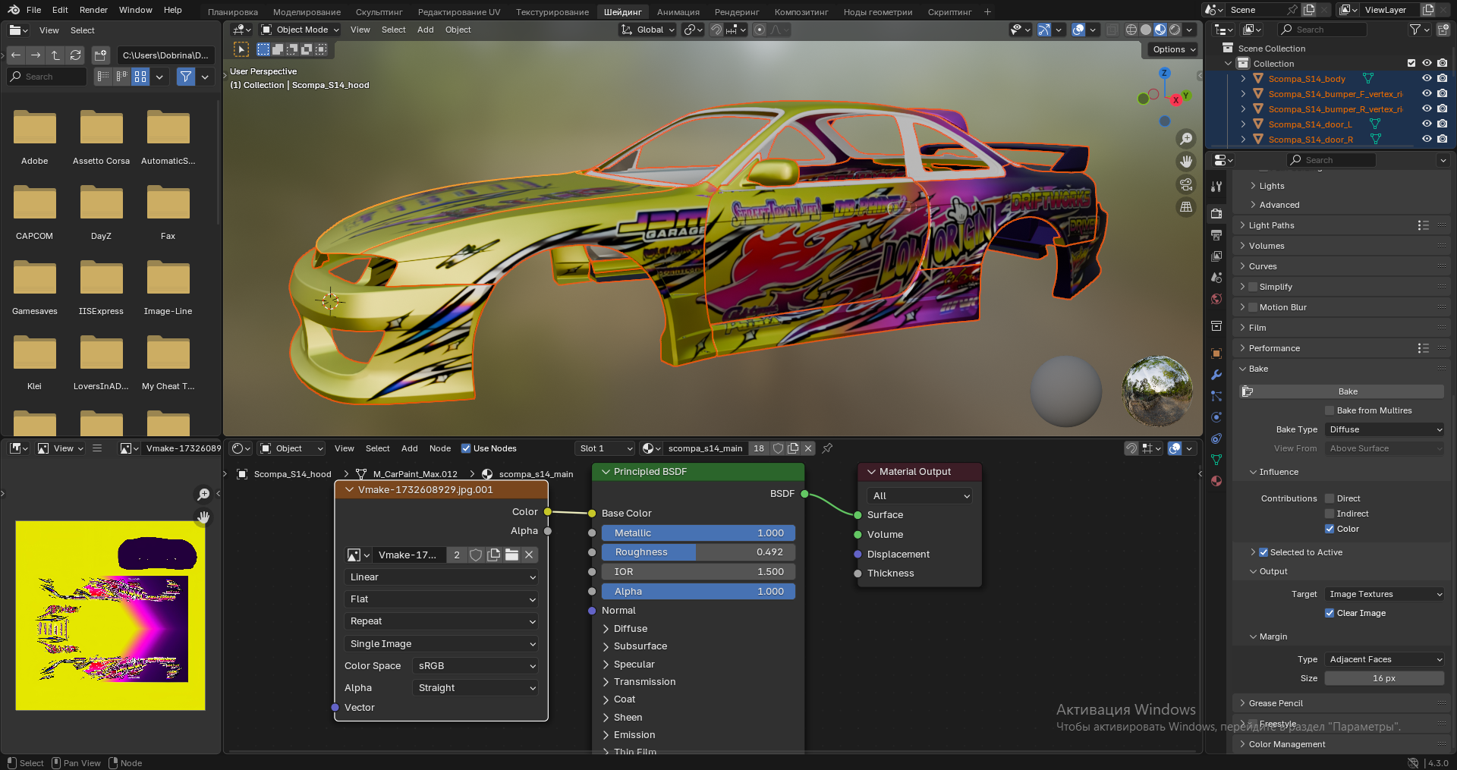Open Target Image Textures dropdown
Image resolution: width=1457 pixels, height=770 pixels.
click(x=1385, y=594)
